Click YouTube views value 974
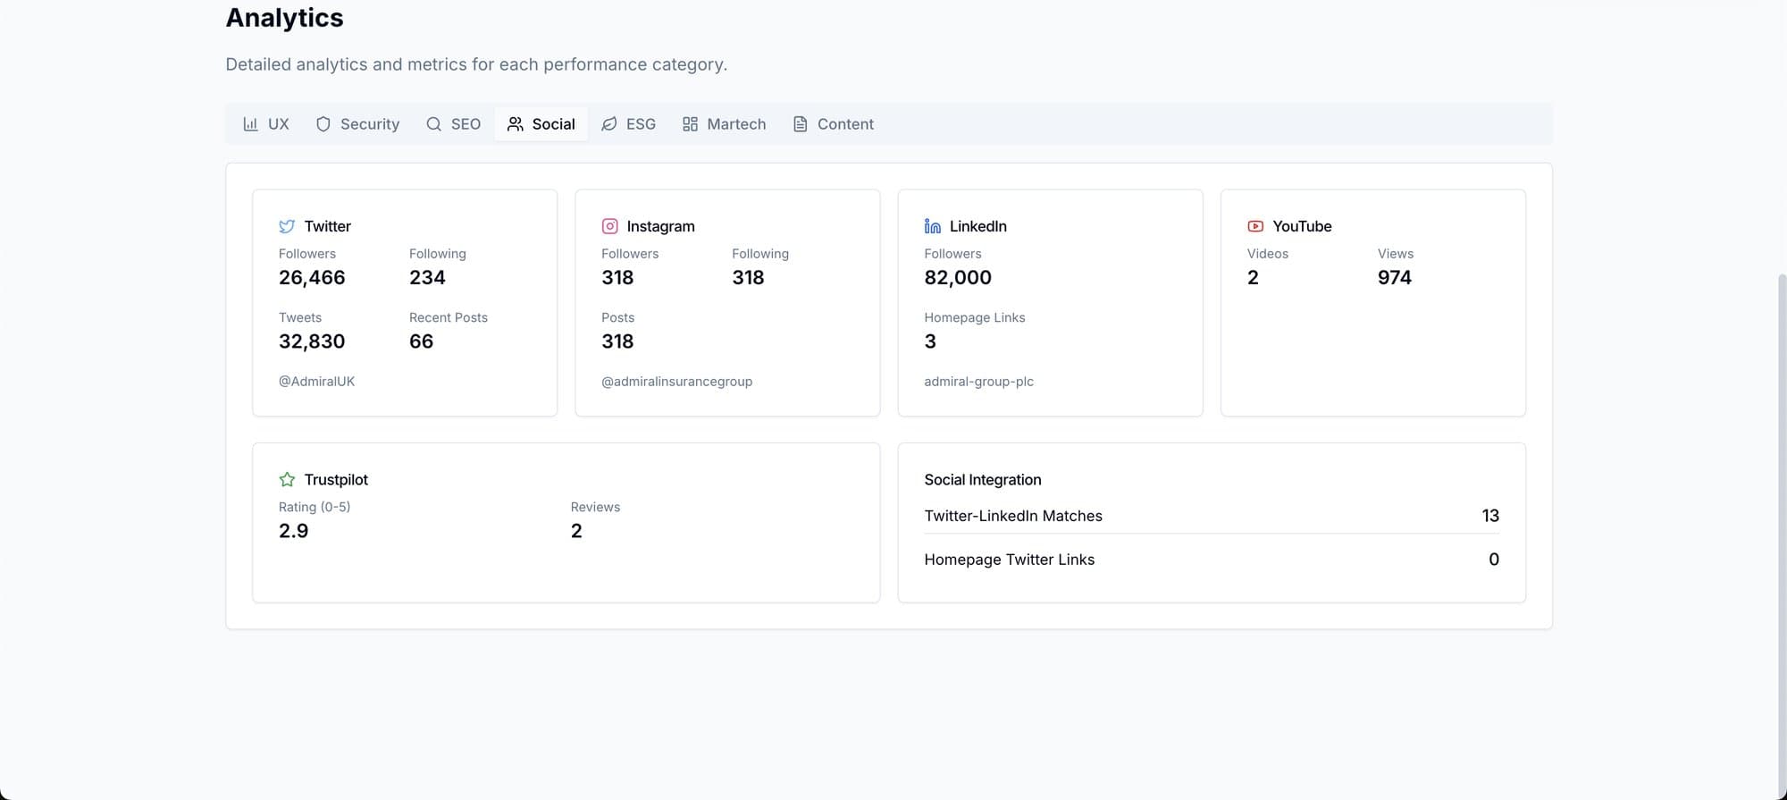 pyautogui.click(x=1394, y=277)
